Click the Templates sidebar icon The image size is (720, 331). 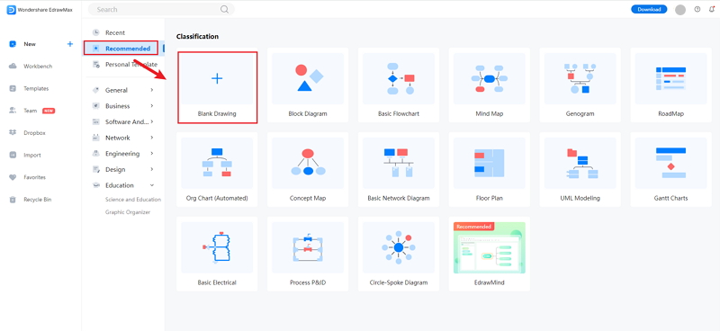(13, 89)
